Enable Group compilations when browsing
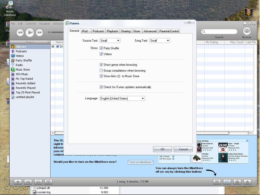260x195 pixels. click(x=101, y=71)
